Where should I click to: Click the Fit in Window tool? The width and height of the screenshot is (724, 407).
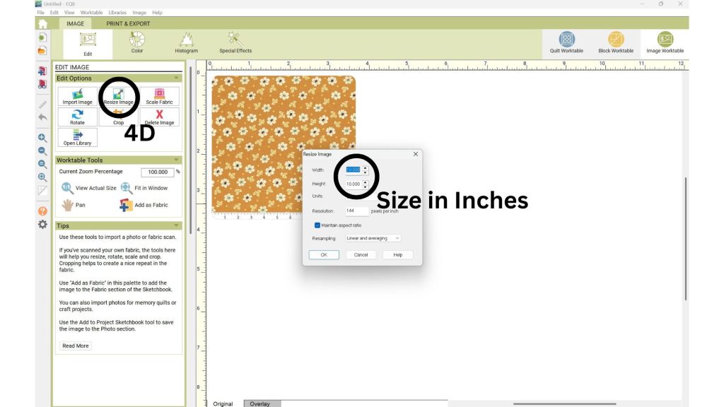tap(144, 188)
